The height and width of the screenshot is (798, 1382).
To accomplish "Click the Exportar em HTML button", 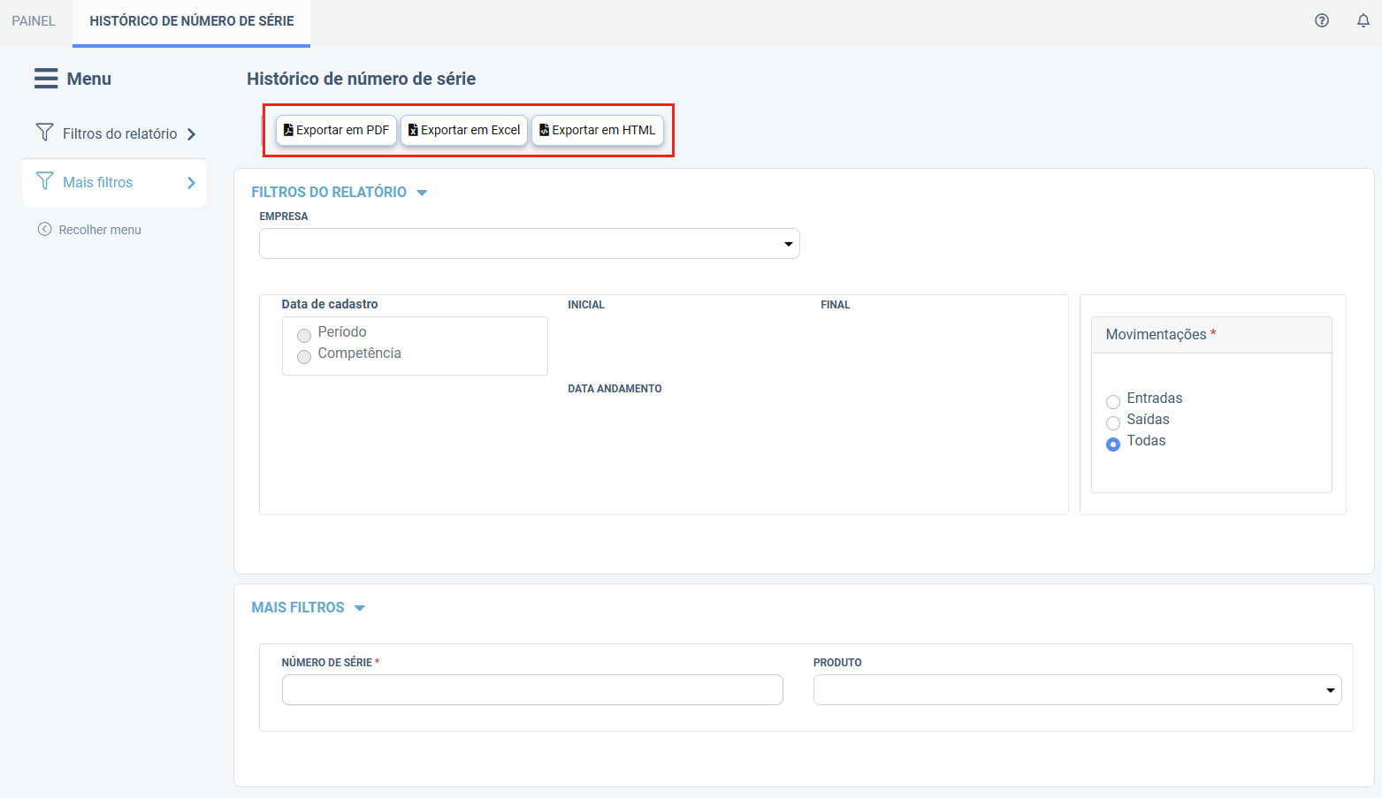I will point(598,130).
